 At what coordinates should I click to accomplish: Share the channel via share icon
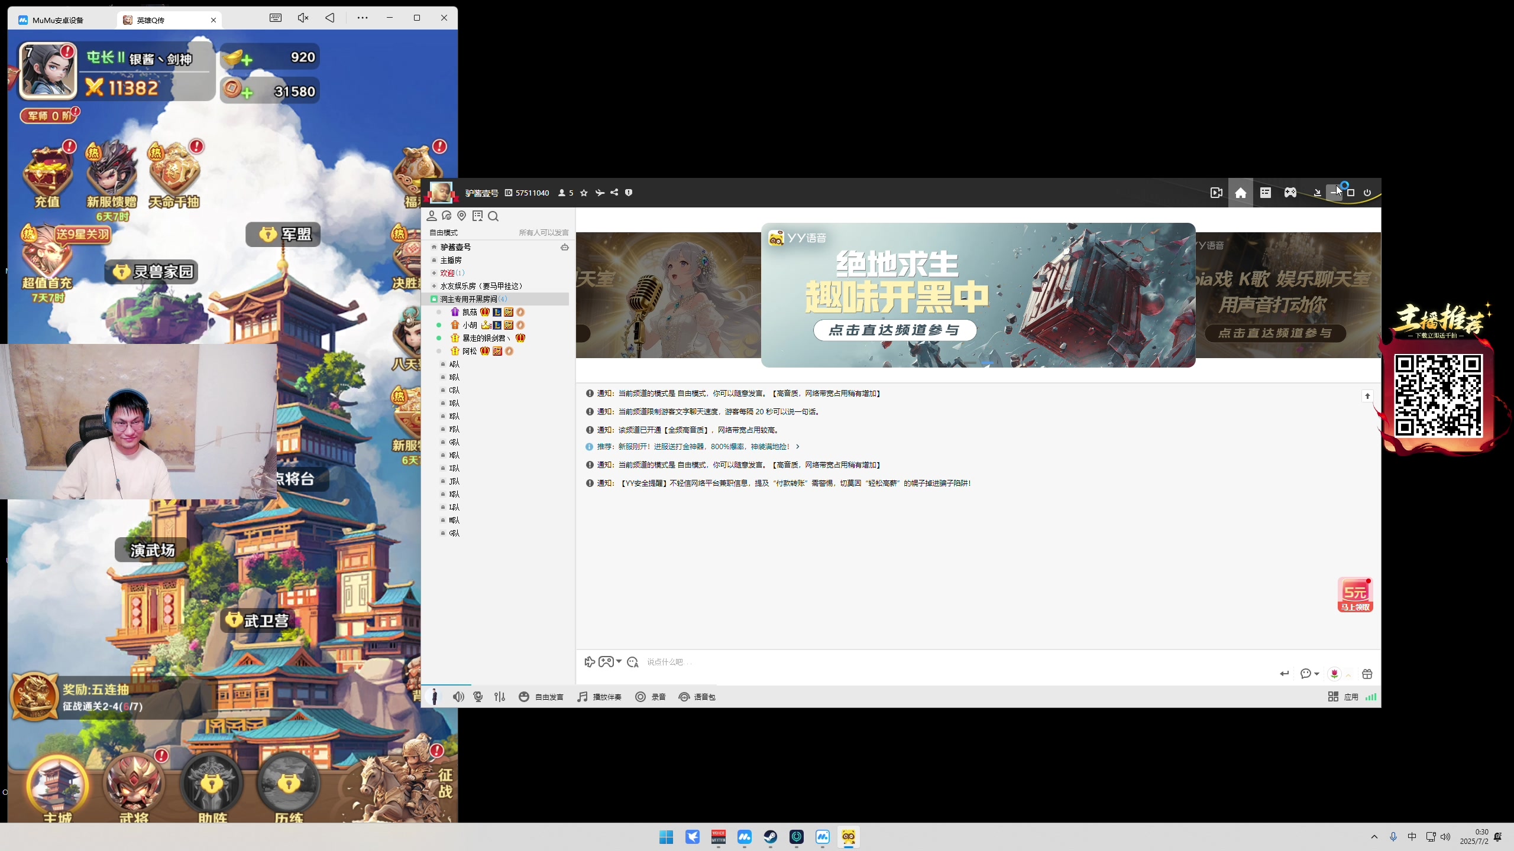614,193
